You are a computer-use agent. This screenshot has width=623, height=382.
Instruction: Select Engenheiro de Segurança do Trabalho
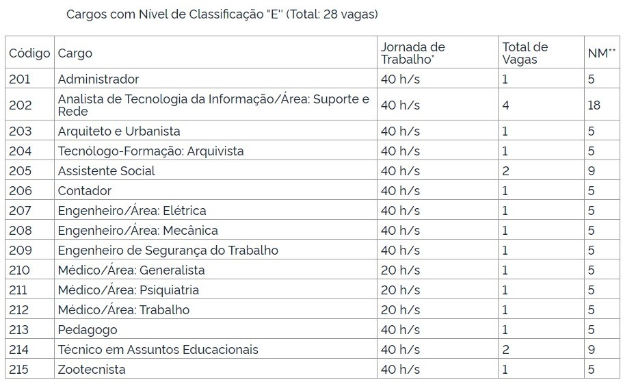tap(168, 250)
